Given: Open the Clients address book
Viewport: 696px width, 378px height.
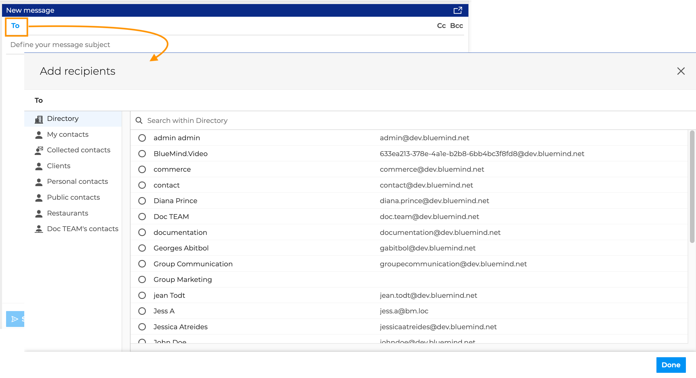Looking at the screenshot, I should 59,166.
